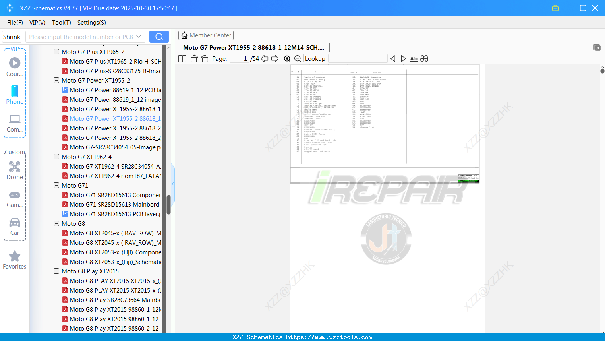The width and height of the screenshot is (605, 341).
Task: Open Moto G7 XT1962-4 SR28C34054_A file
Action: 112,167
